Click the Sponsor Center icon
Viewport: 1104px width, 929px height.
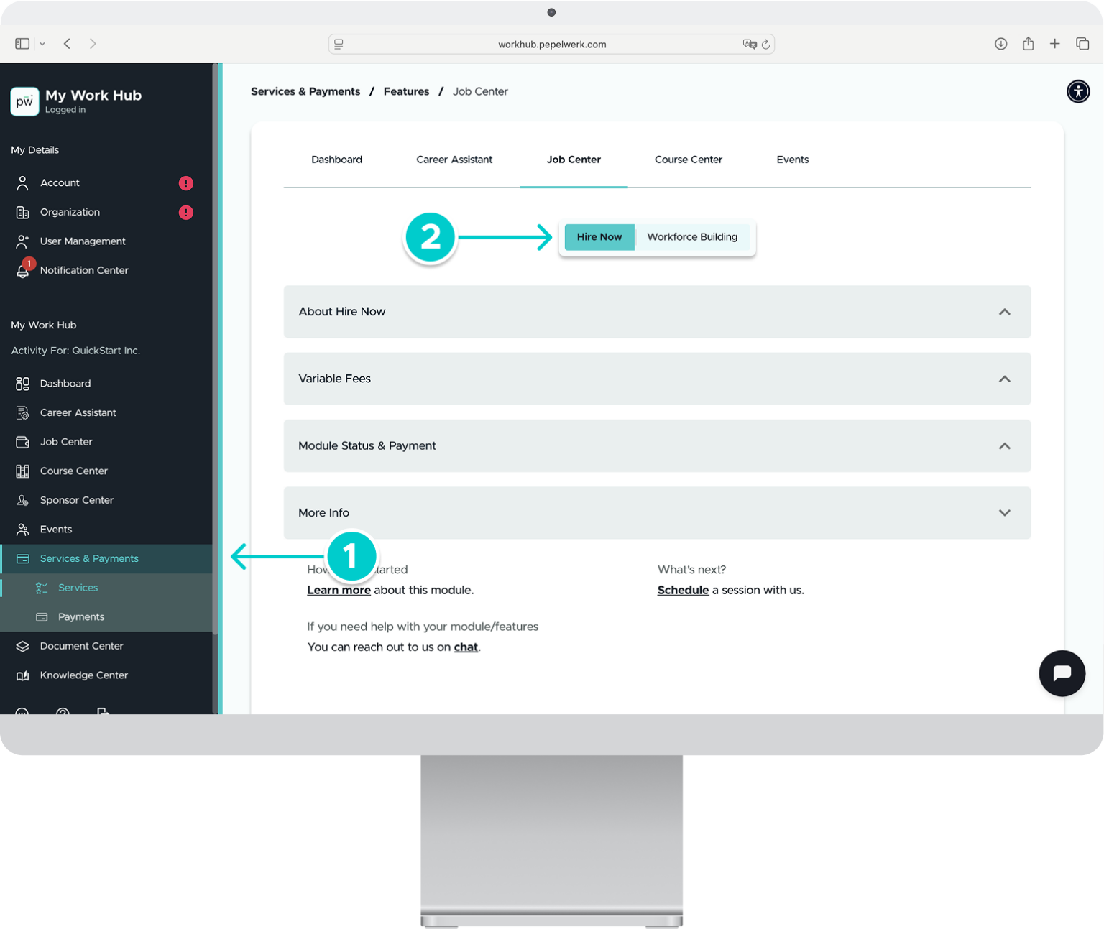coord(22,499)
